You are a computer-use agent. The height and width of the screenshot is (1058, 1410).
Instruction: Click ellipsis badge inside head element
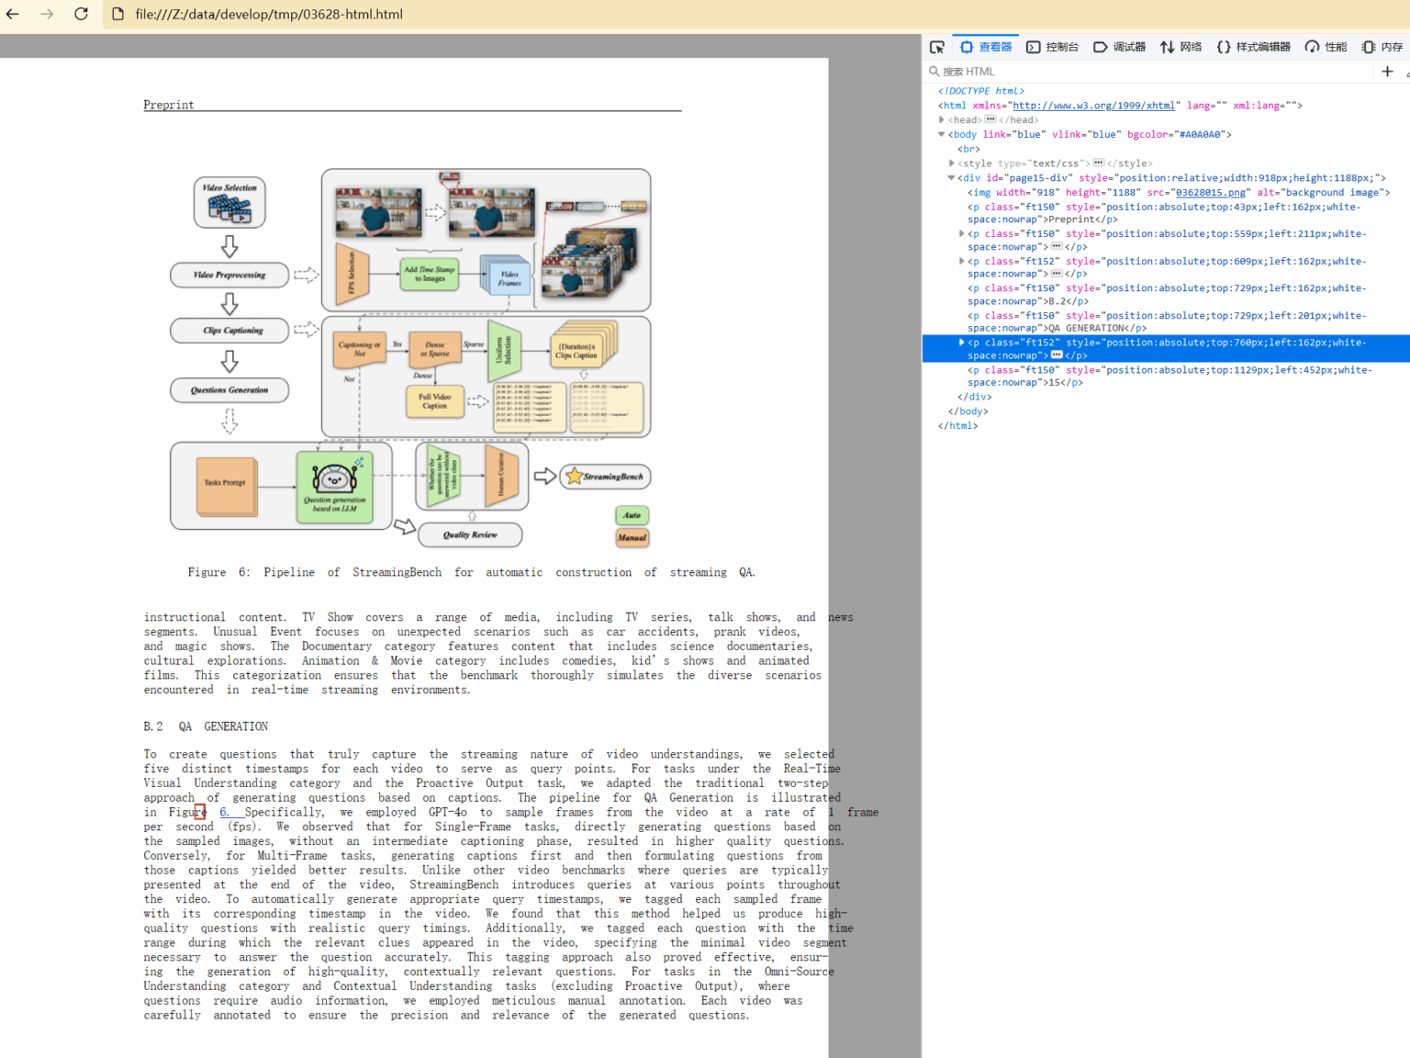click(x=990, y=119)
